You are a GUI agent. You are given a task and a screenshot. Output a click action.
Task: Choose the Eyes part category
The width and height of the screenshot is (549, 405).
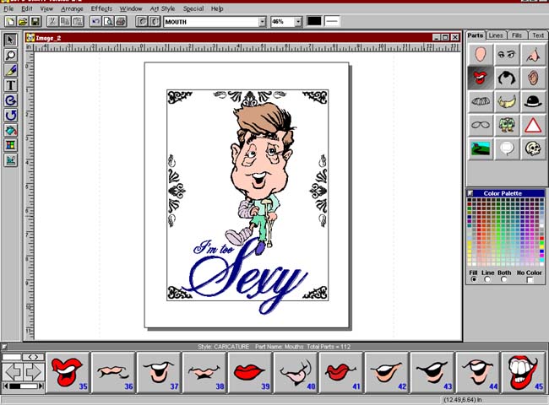507,54
